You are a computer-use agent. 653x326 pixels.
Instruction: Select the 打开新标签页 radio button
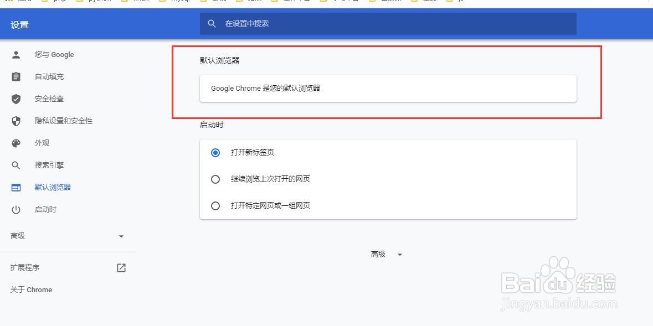pos(215,153)
